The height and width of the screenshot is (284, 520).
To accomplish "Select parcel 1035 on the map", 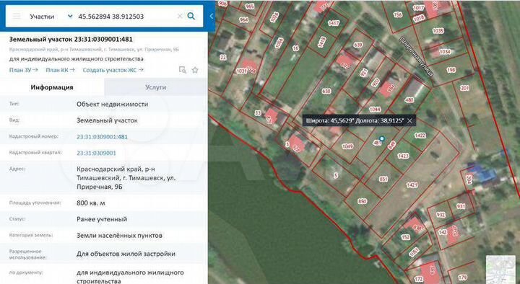I will 438,31.
